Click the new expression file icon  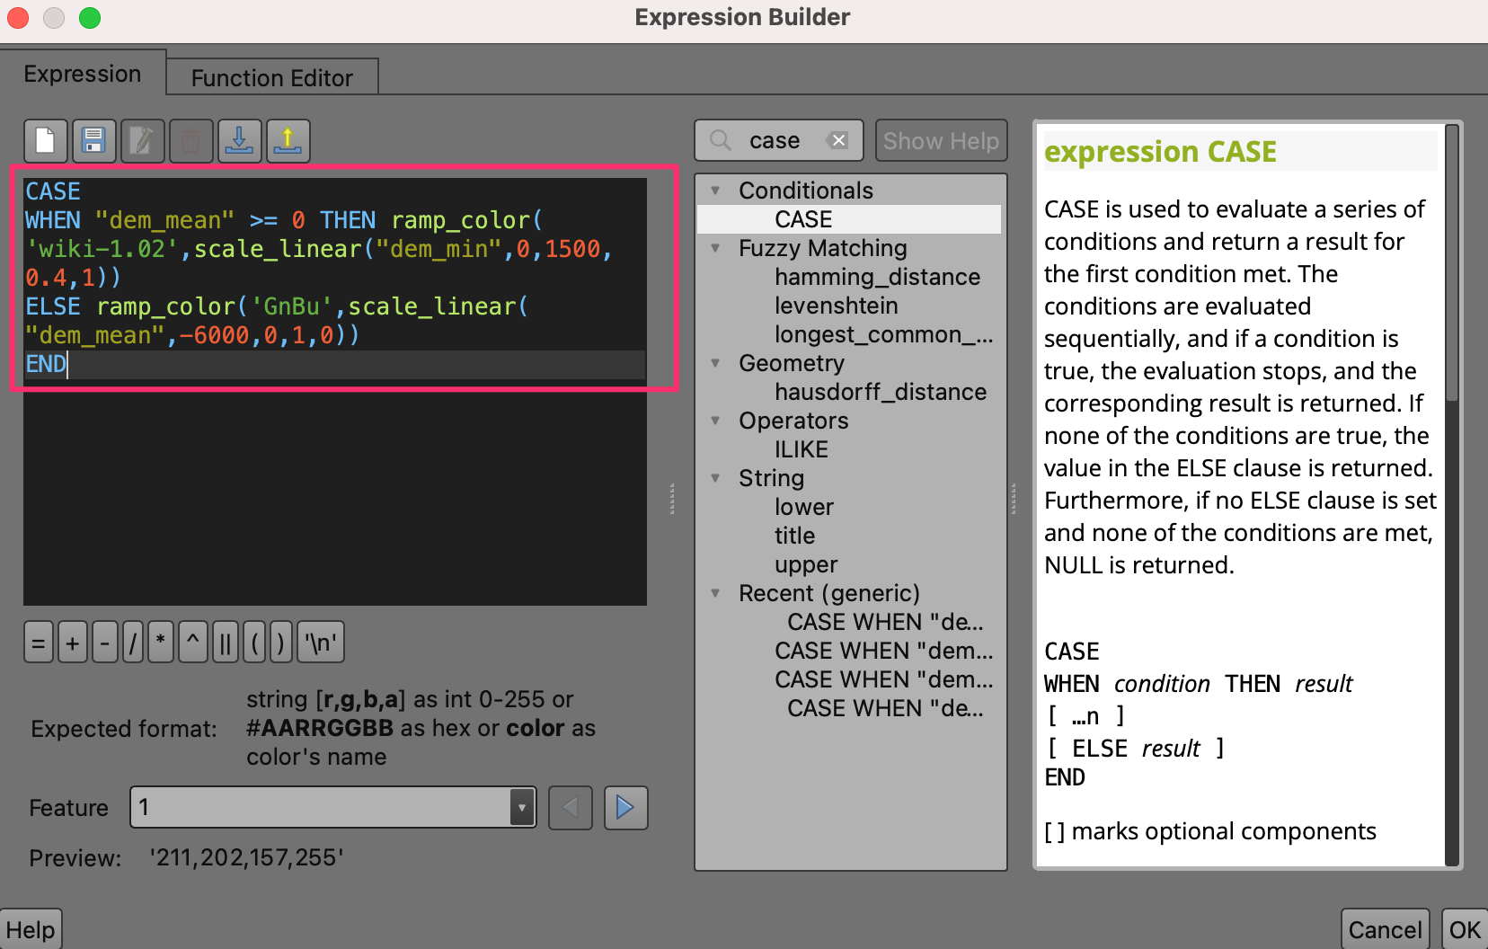(x=45, y=141)
